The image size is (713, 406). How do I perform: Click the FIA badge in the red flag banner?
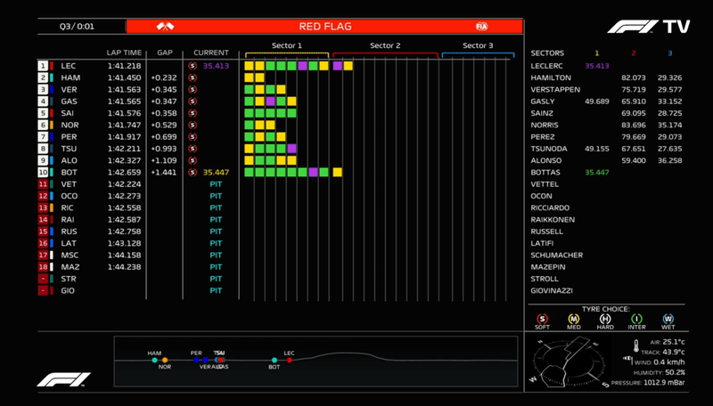click(481, 27)
